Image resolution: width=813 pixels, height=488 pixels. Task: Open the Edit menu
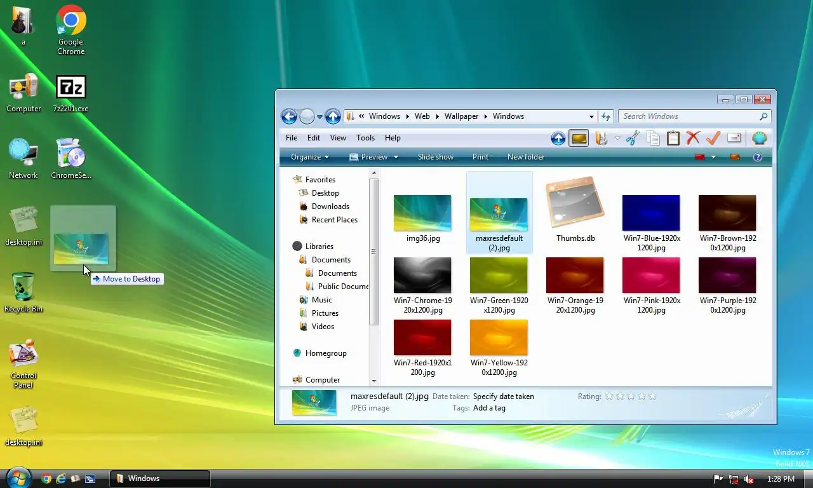(x=314, y=138)
